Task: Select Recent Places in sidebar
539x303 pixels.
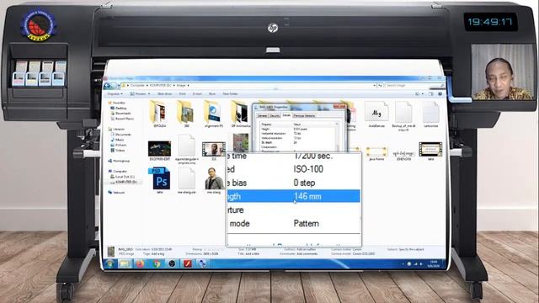Action: (122, 119)
